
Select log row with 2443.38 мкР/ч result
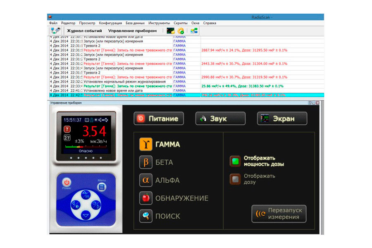point(186,64)
